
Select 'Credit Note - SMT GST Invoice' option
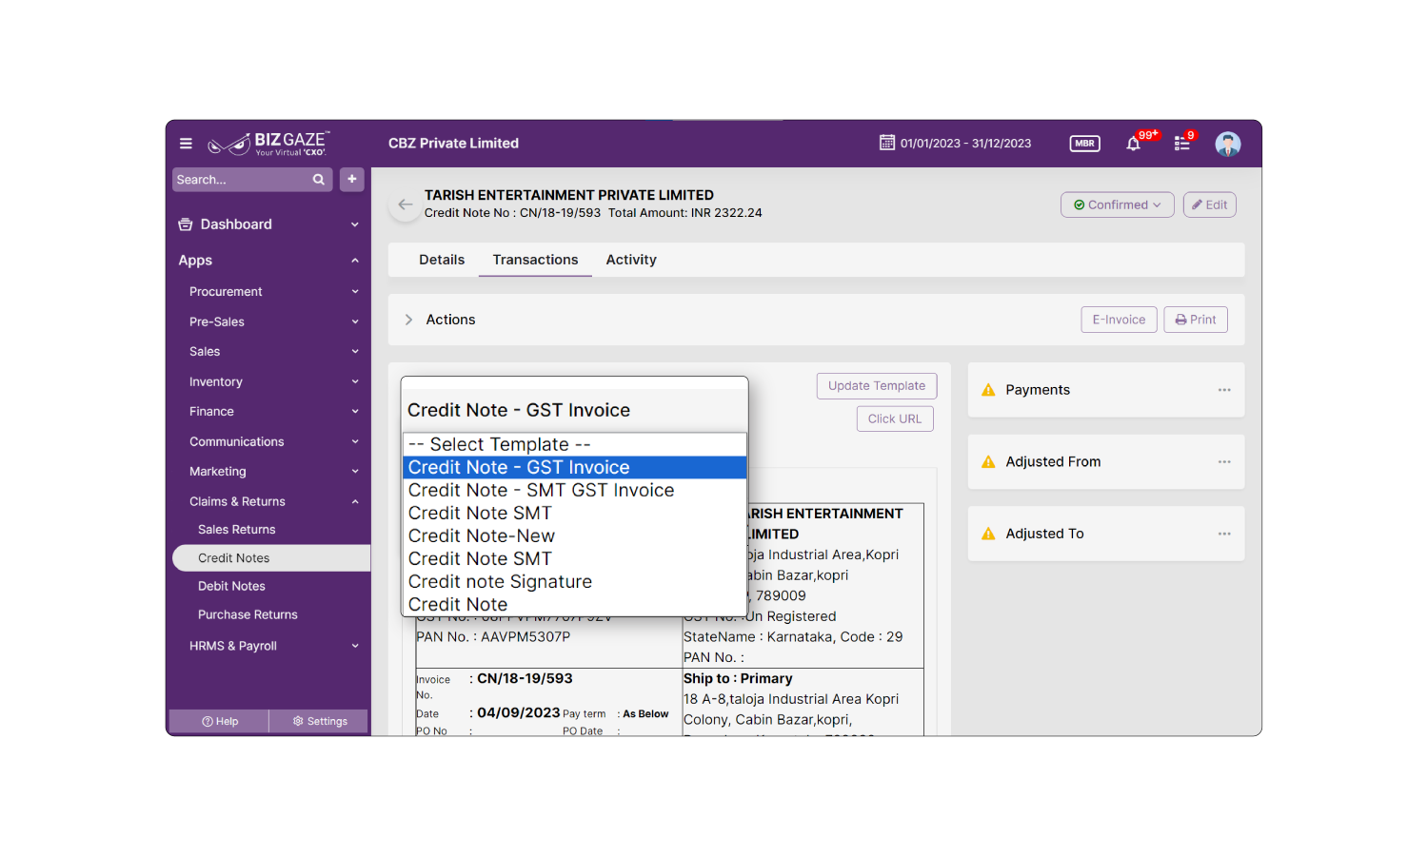[574, 490]
